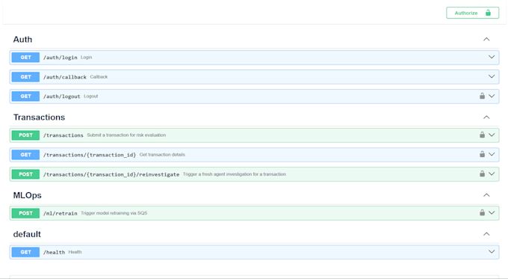
Task: Open the /transactions path link
Action: pos(63,135)
